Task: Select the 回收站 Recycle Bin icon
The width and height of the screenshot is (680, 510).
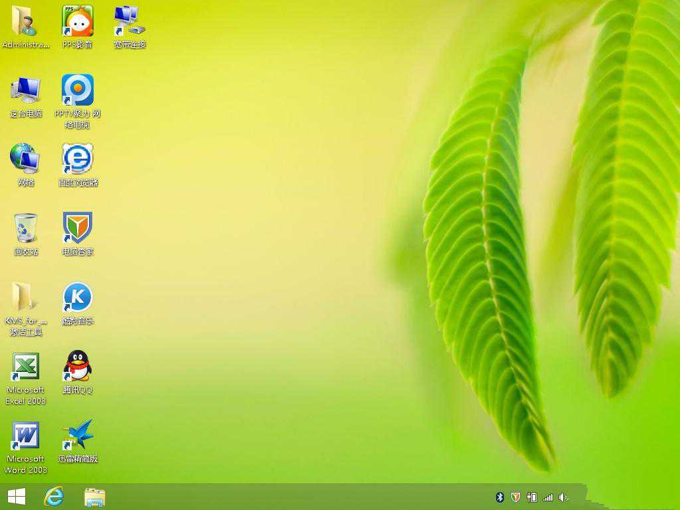Action: pyautogui.click(x=25, y=229)
